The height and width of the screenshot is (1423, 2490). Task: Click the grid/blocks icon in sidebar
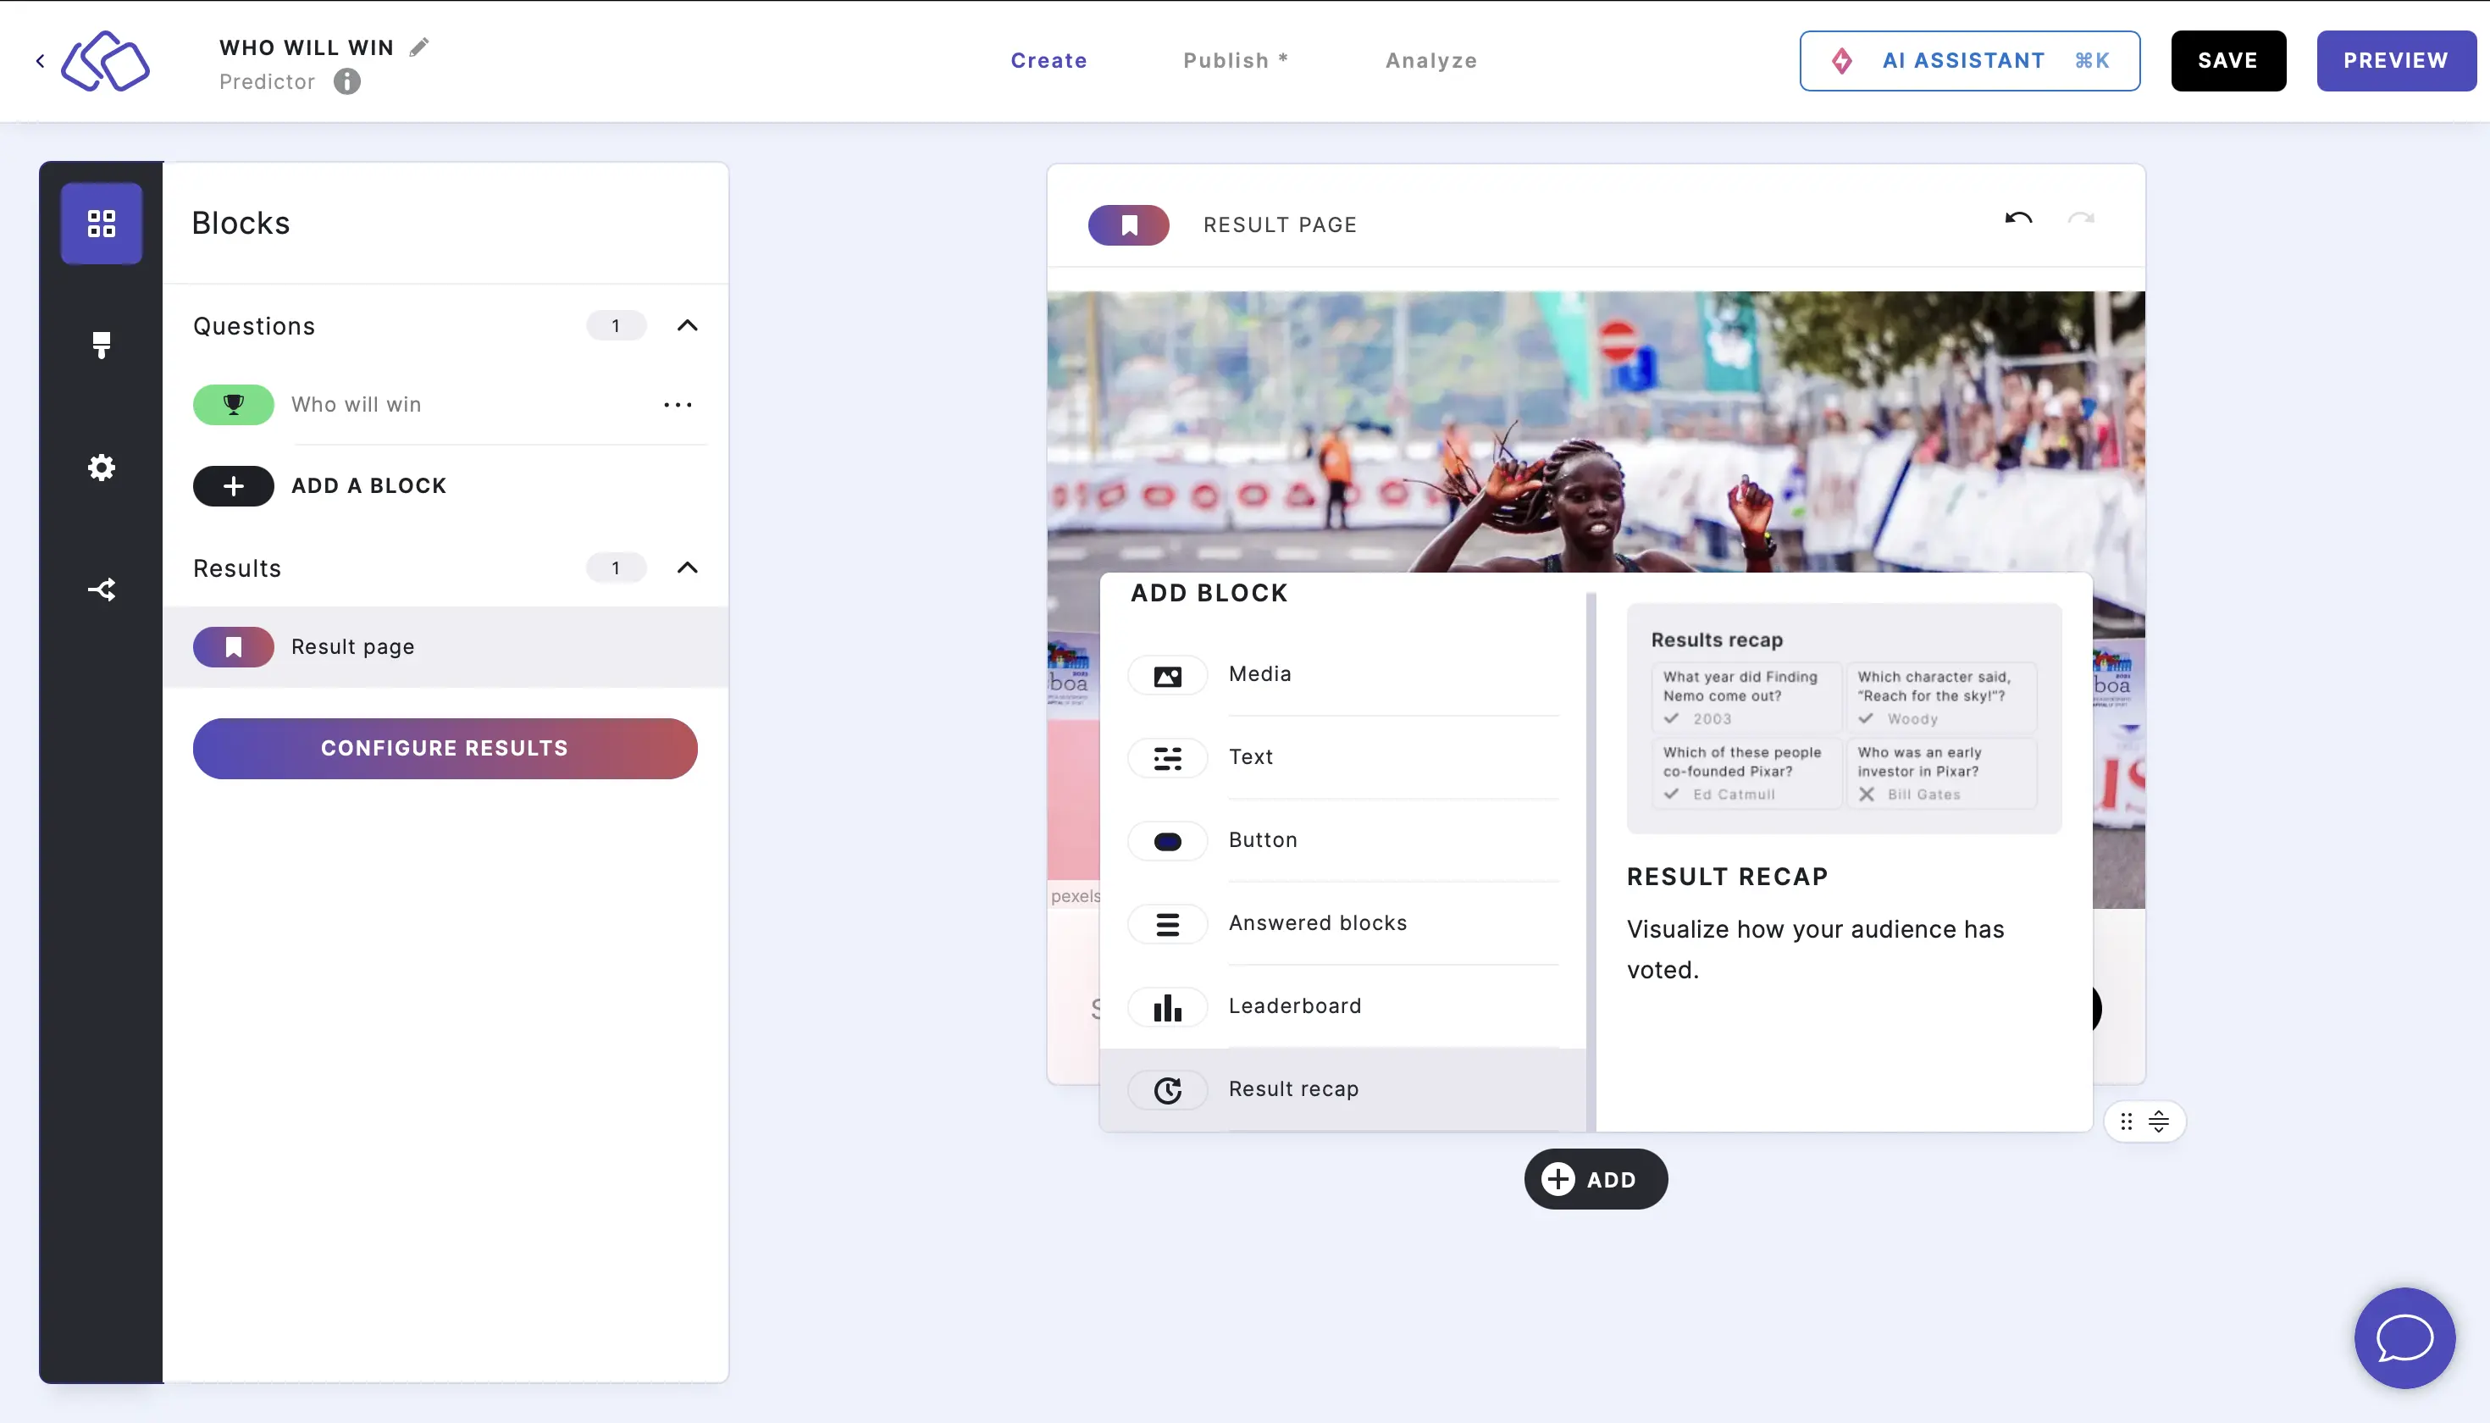point(101,220)
